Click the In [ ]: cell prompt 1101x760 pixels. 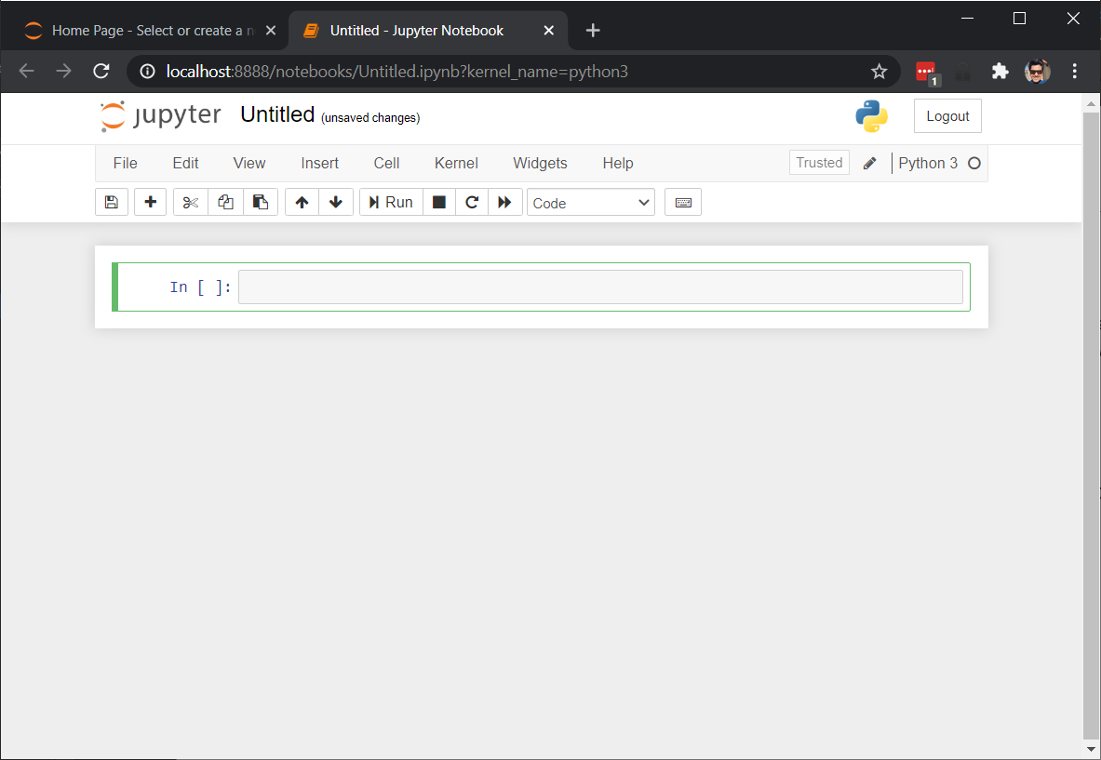click(x=200, y=287)
